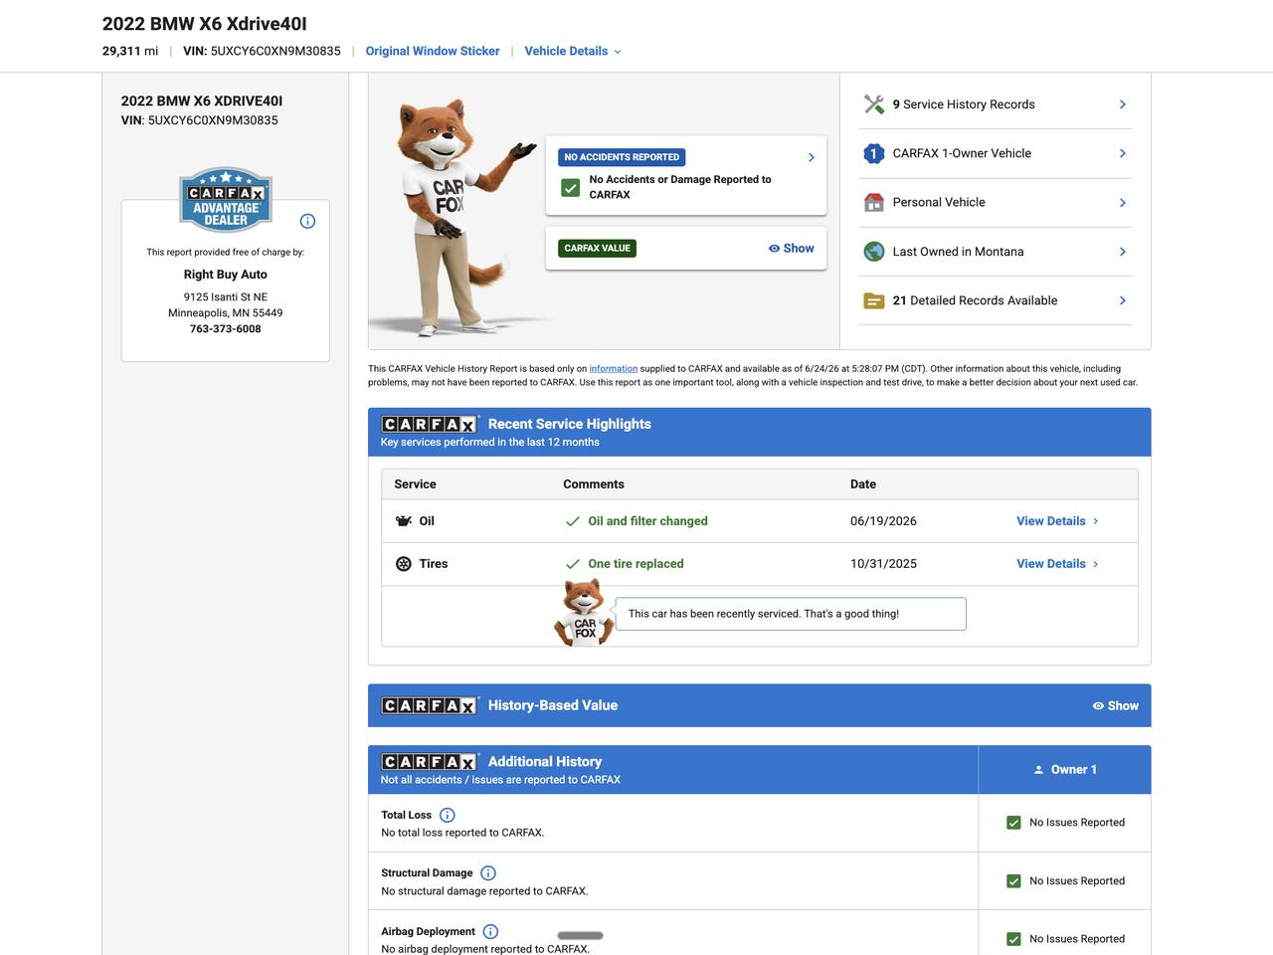This screenshot has width=1273, height=955.
Task: Click the info icon next to Total Loss
Action: click(x=448, y=815)
